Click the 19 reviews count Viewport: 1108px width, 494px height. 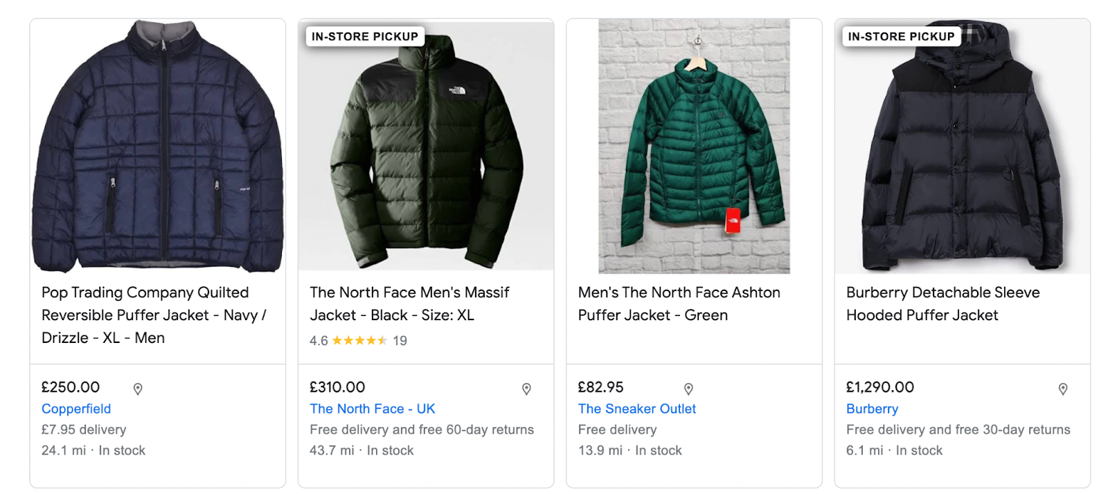(x=400, y=341)
